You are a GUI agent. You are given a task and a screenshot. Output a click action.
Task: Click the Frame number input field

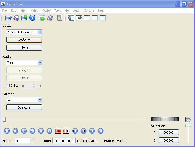23,140
